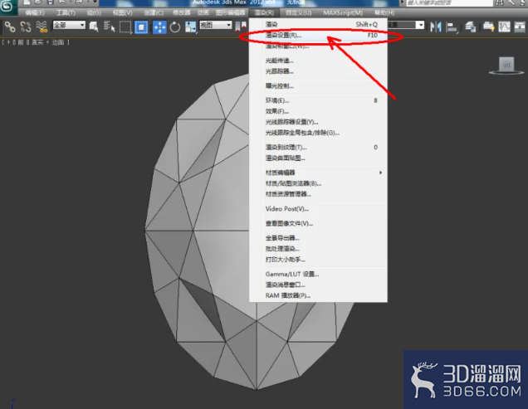Select Gamma/LUT 设置... menu entry
Image resolution: width=528 pixels, height=409 pixels.
[318, 274]
